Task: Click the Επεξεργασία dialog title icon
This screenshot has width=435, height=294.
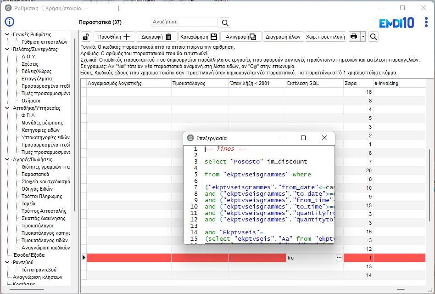Action: click(x=190, y=138)
